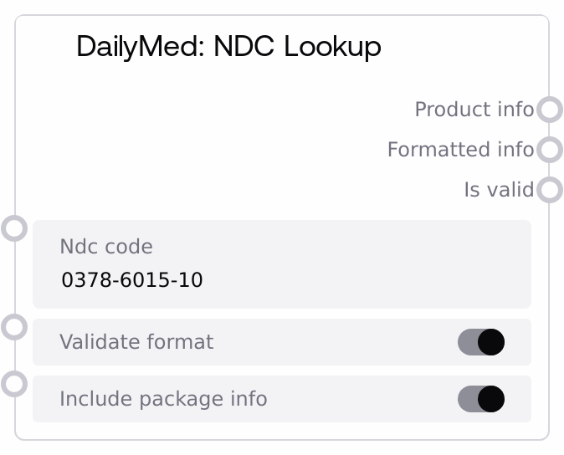
Task: Select the DailyMed: NDC Lookup node title
Action: click(228, 47)
